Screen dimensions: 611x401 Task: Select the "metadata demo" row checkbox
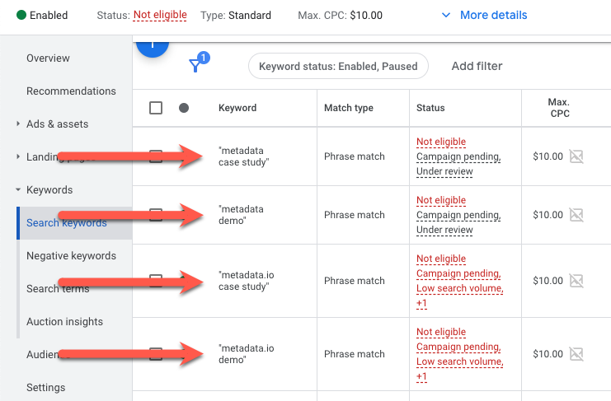[156, 215]
